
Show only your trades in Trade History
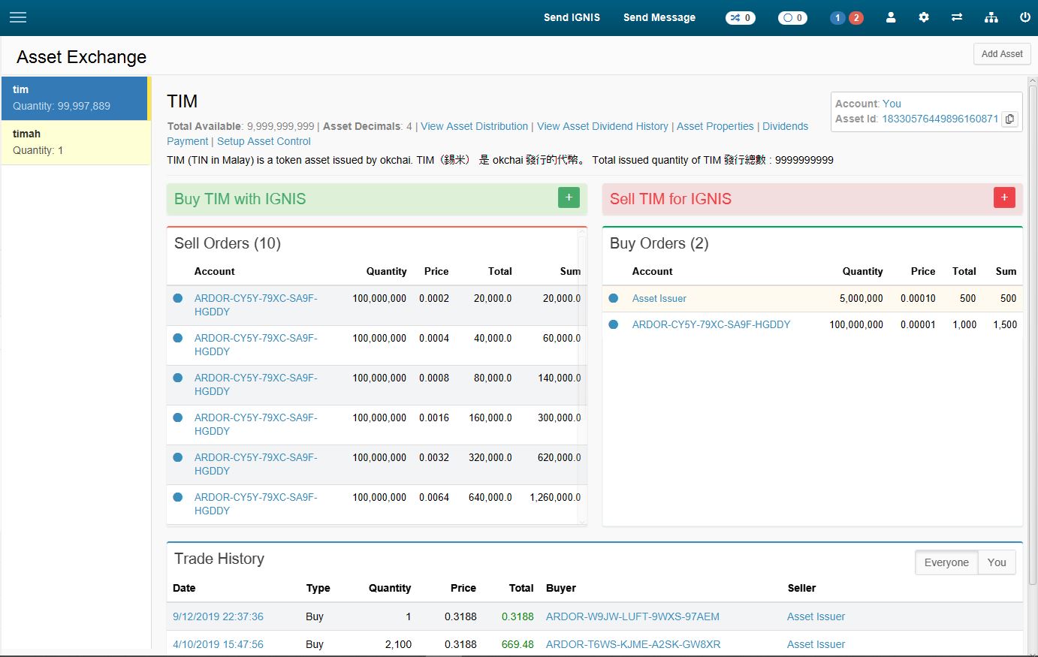997,562
